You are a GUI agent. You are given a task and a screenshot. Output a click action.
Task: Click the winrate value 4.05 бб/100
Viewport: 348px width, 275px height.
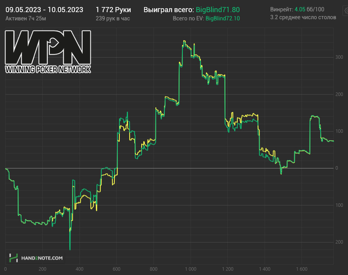pos(309,9)
